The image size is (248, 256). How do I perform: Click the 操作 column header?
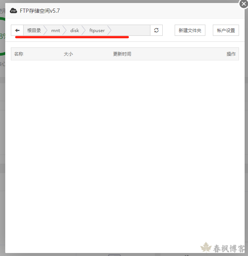tap(231, 54)
